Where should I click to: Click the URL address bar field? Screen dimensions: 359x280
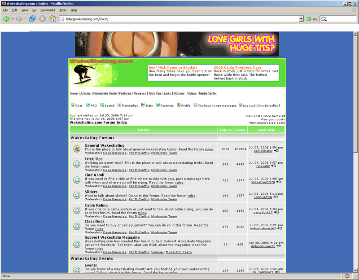point(179,19)
